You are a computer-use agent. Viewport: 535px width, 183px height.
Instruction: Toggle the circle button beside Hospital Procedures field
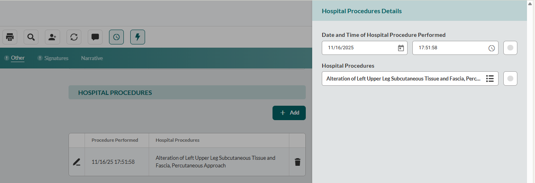click(510, 78)
